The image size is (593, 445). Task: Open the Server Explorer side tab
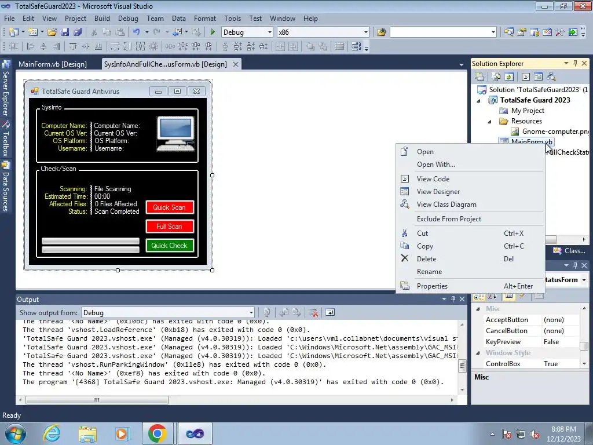coord(6,89)
